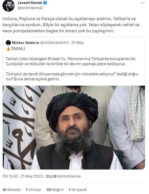The width and height of the screenshot is (149, 194).
Task: Click the quoted tweet's 21 May date
Action: pos(78,43)
